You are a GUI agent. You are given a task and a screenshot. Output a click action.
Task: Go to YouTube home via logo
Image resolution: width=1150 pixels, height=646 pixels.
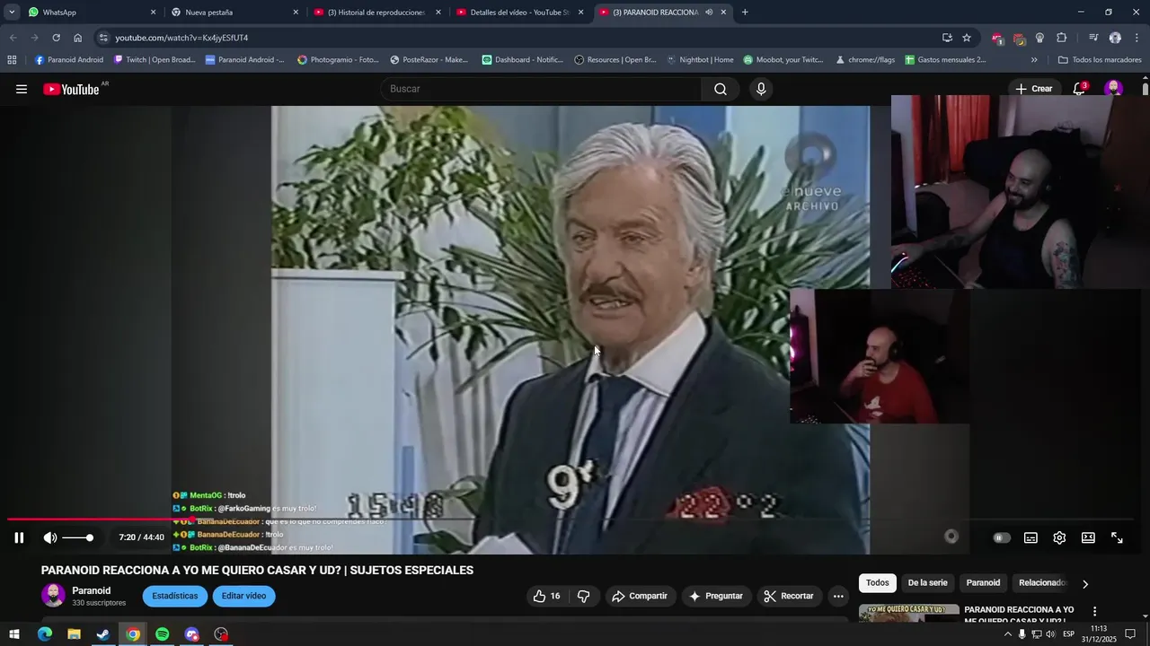coord(71,89)
